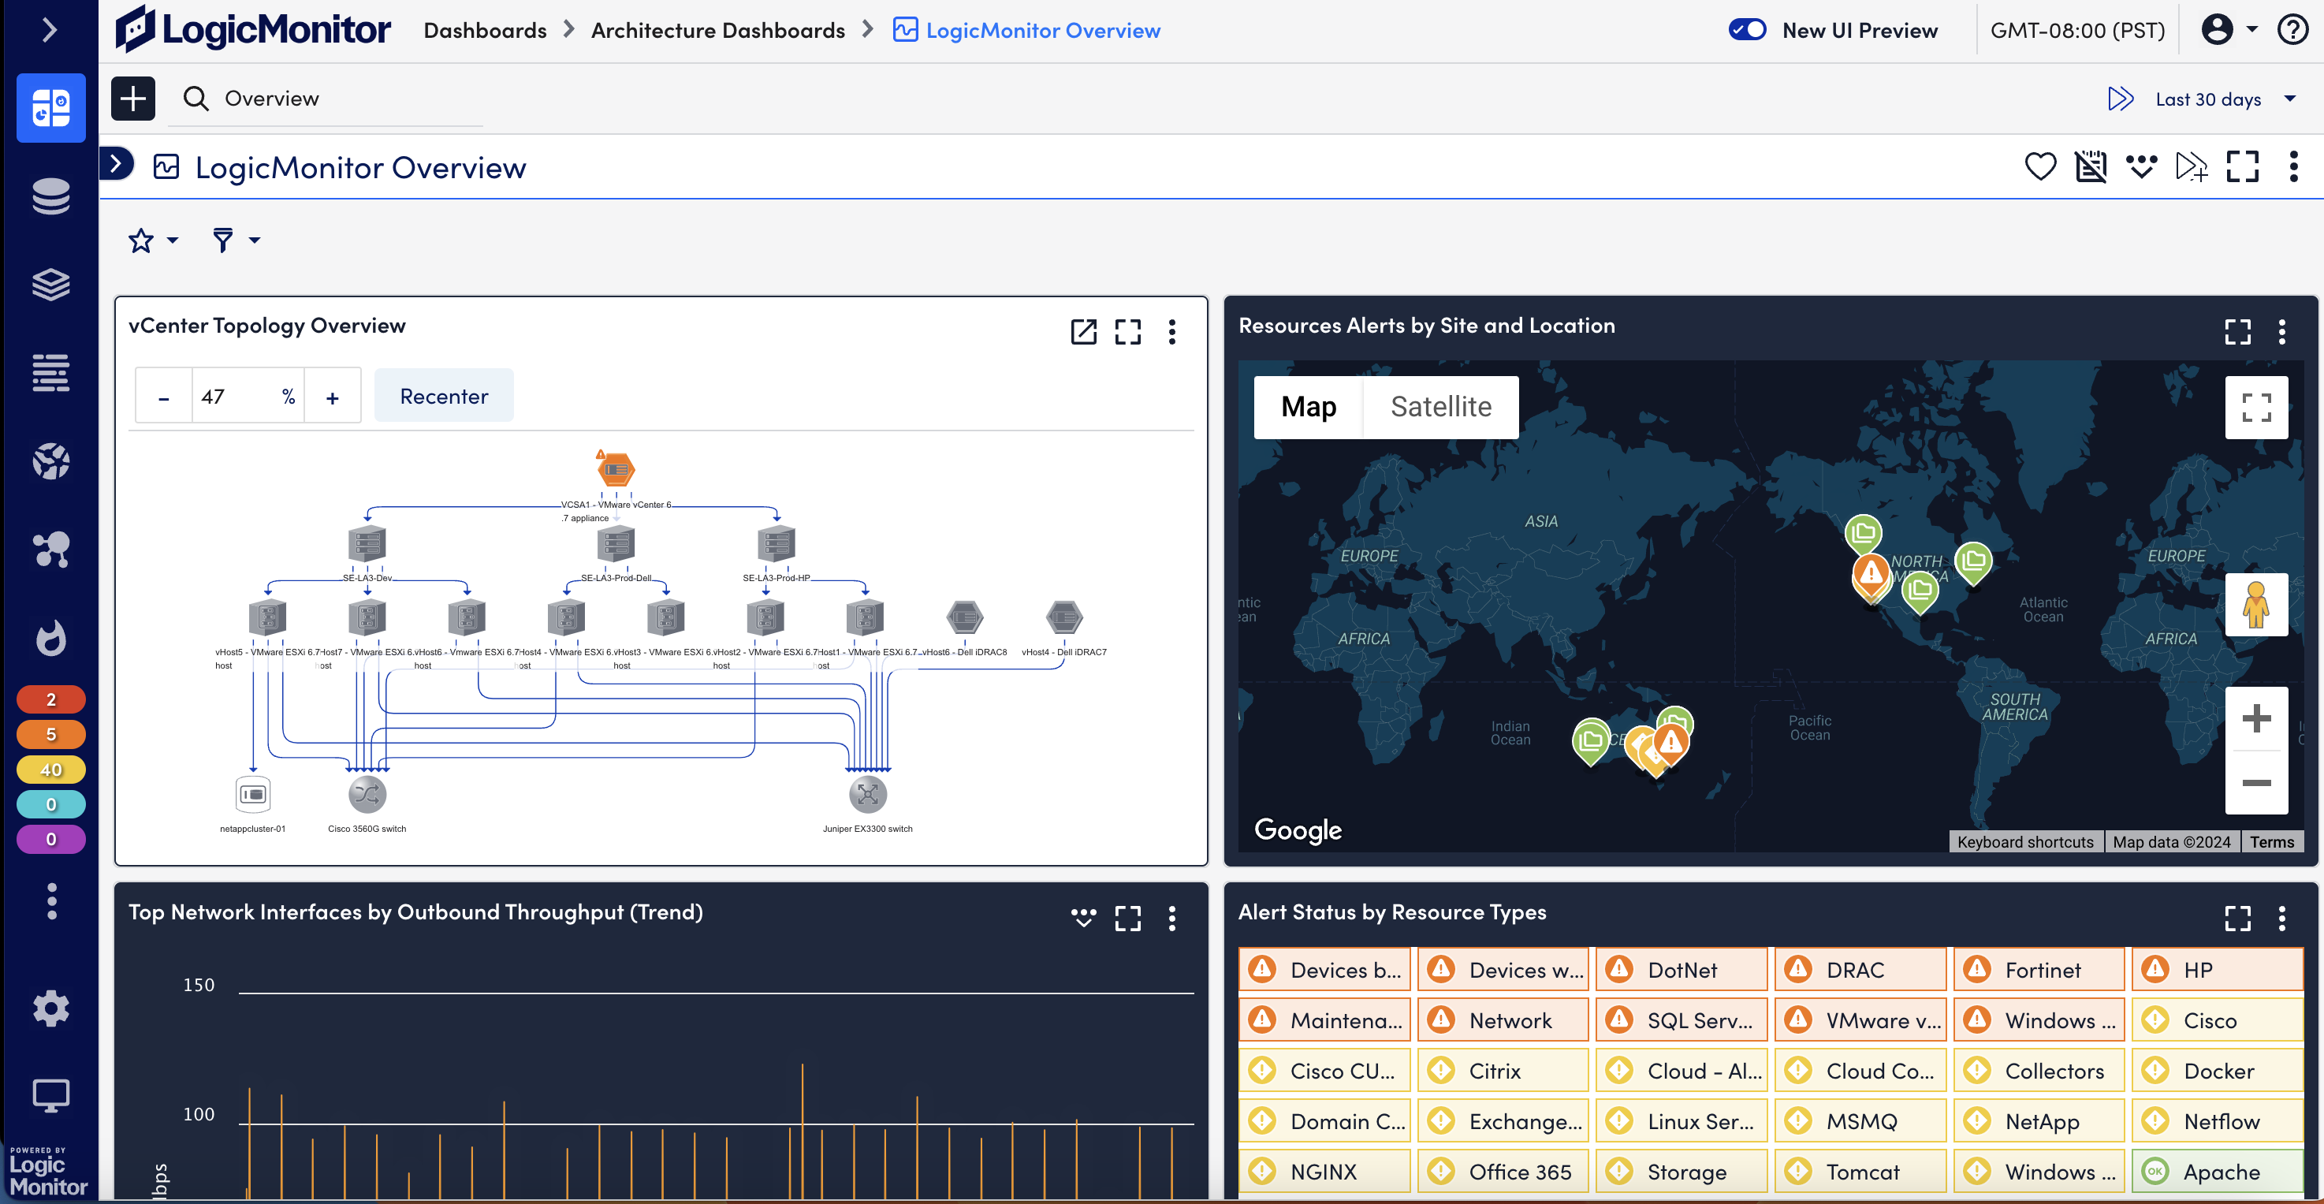Click the Recenter button in topology view
The image size is (2324, 1204).
click(444, 395)
